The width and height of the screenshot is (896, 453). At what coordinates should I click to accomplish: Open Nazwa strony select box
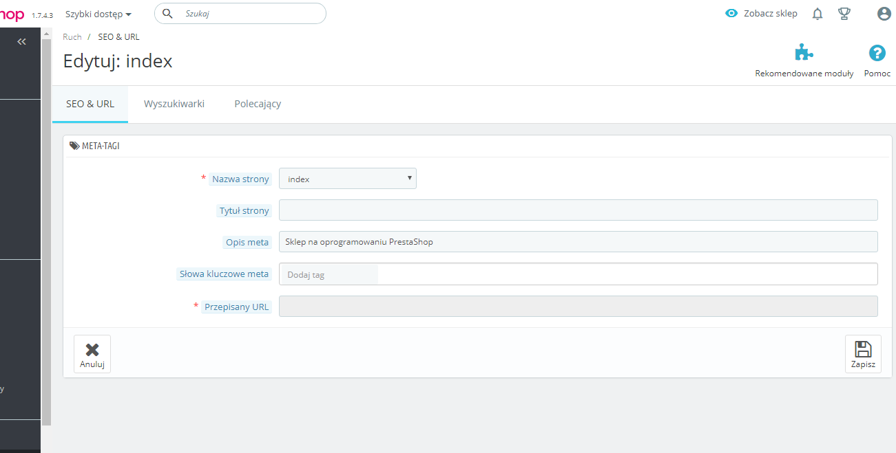pyautogui.click(x=348, y=179)
